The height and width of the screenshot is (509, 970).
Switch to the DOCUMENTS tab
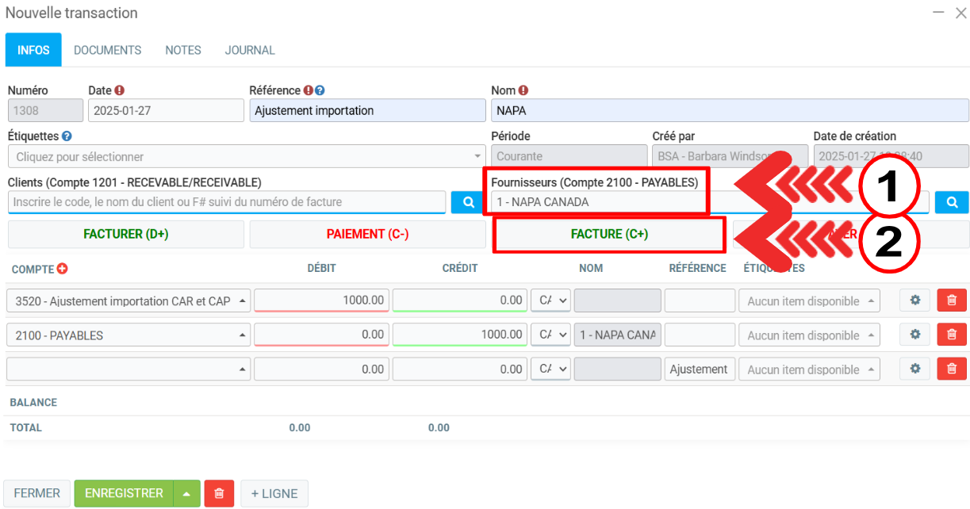(x=107, y=50)
